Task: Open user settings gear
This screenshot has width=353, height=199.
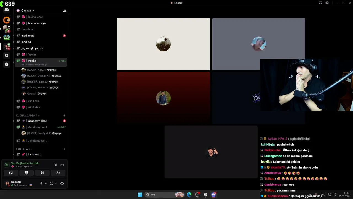Action: point(62,184)
